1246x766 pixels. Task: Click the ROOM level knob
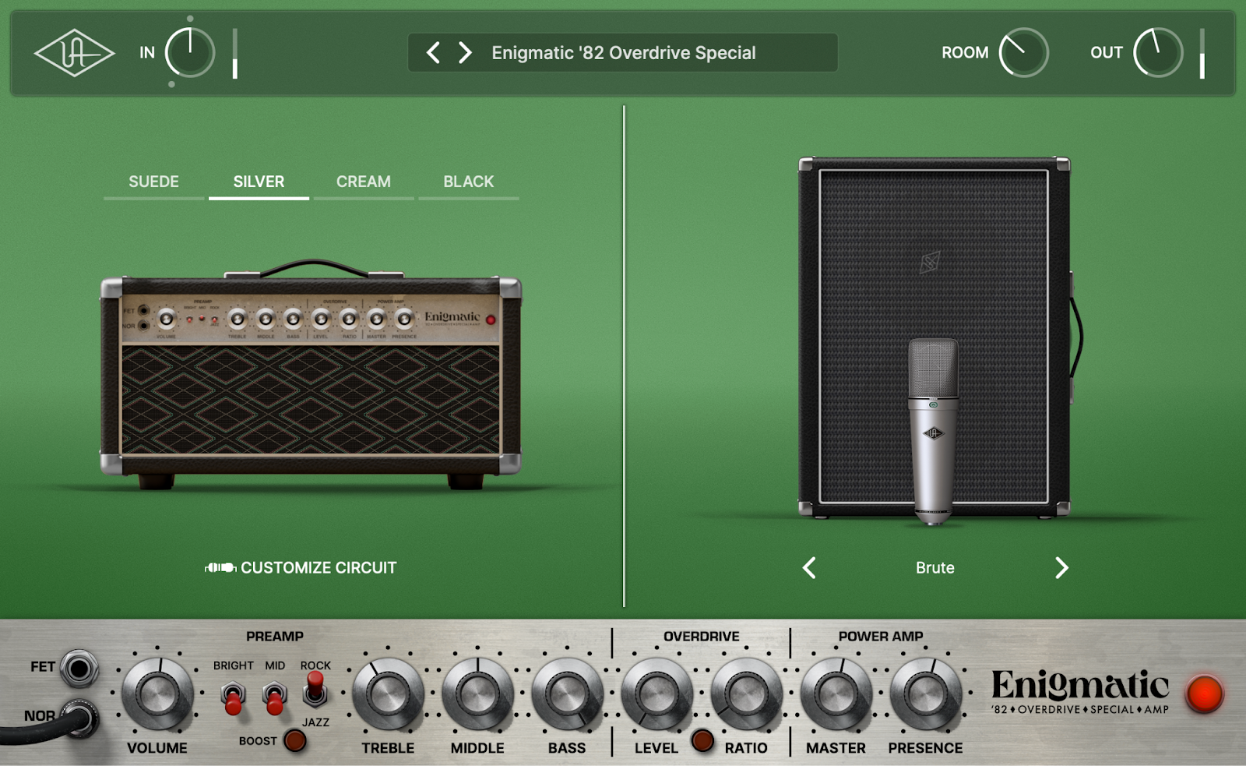[x=1023, y=53]
